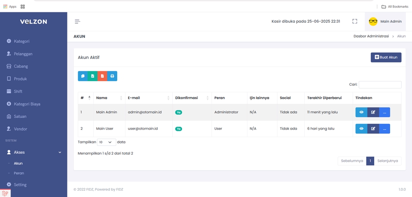Image resolution: width=412 pixels, height=197 pixels.
Task: Click the Ya badge in Main User row
Action: coord(179,129)
